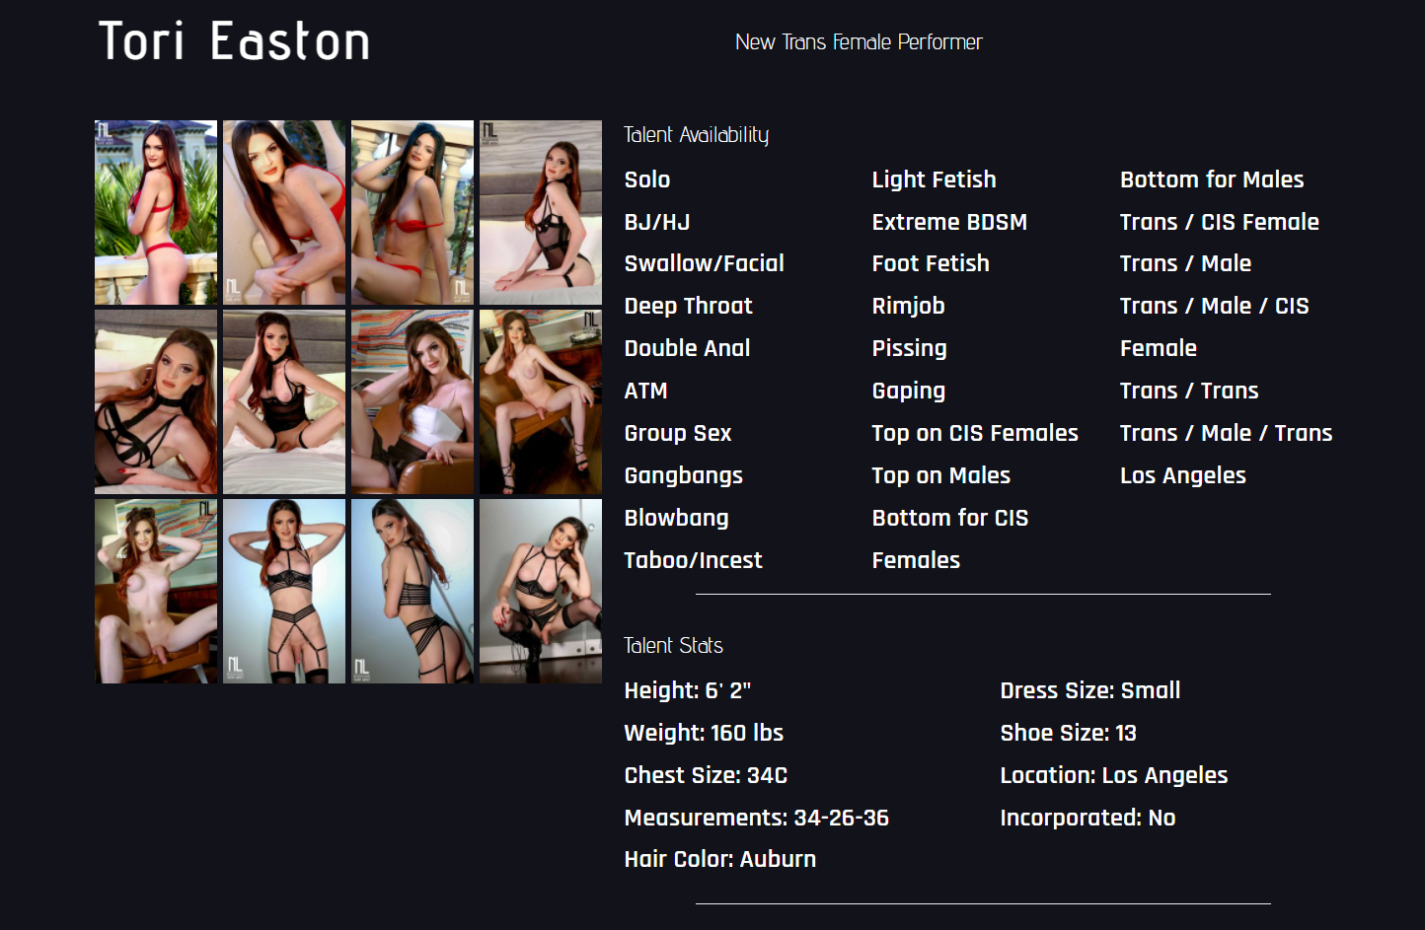Click the Talent Stats heading
This screenshot has height=930, width=1425.
[673, 646]
